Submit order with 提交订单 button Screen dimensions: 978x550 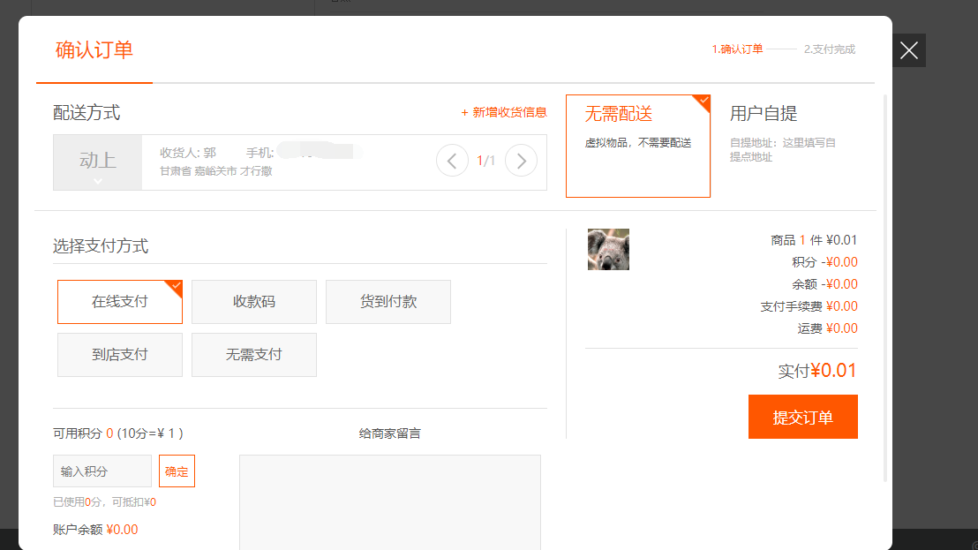click(x=802, y=418)
